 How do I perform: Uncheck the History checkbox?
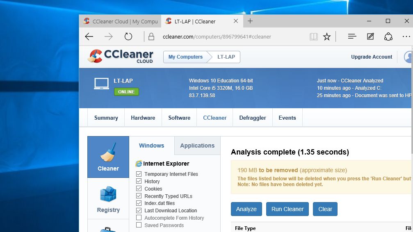point(139,181)
